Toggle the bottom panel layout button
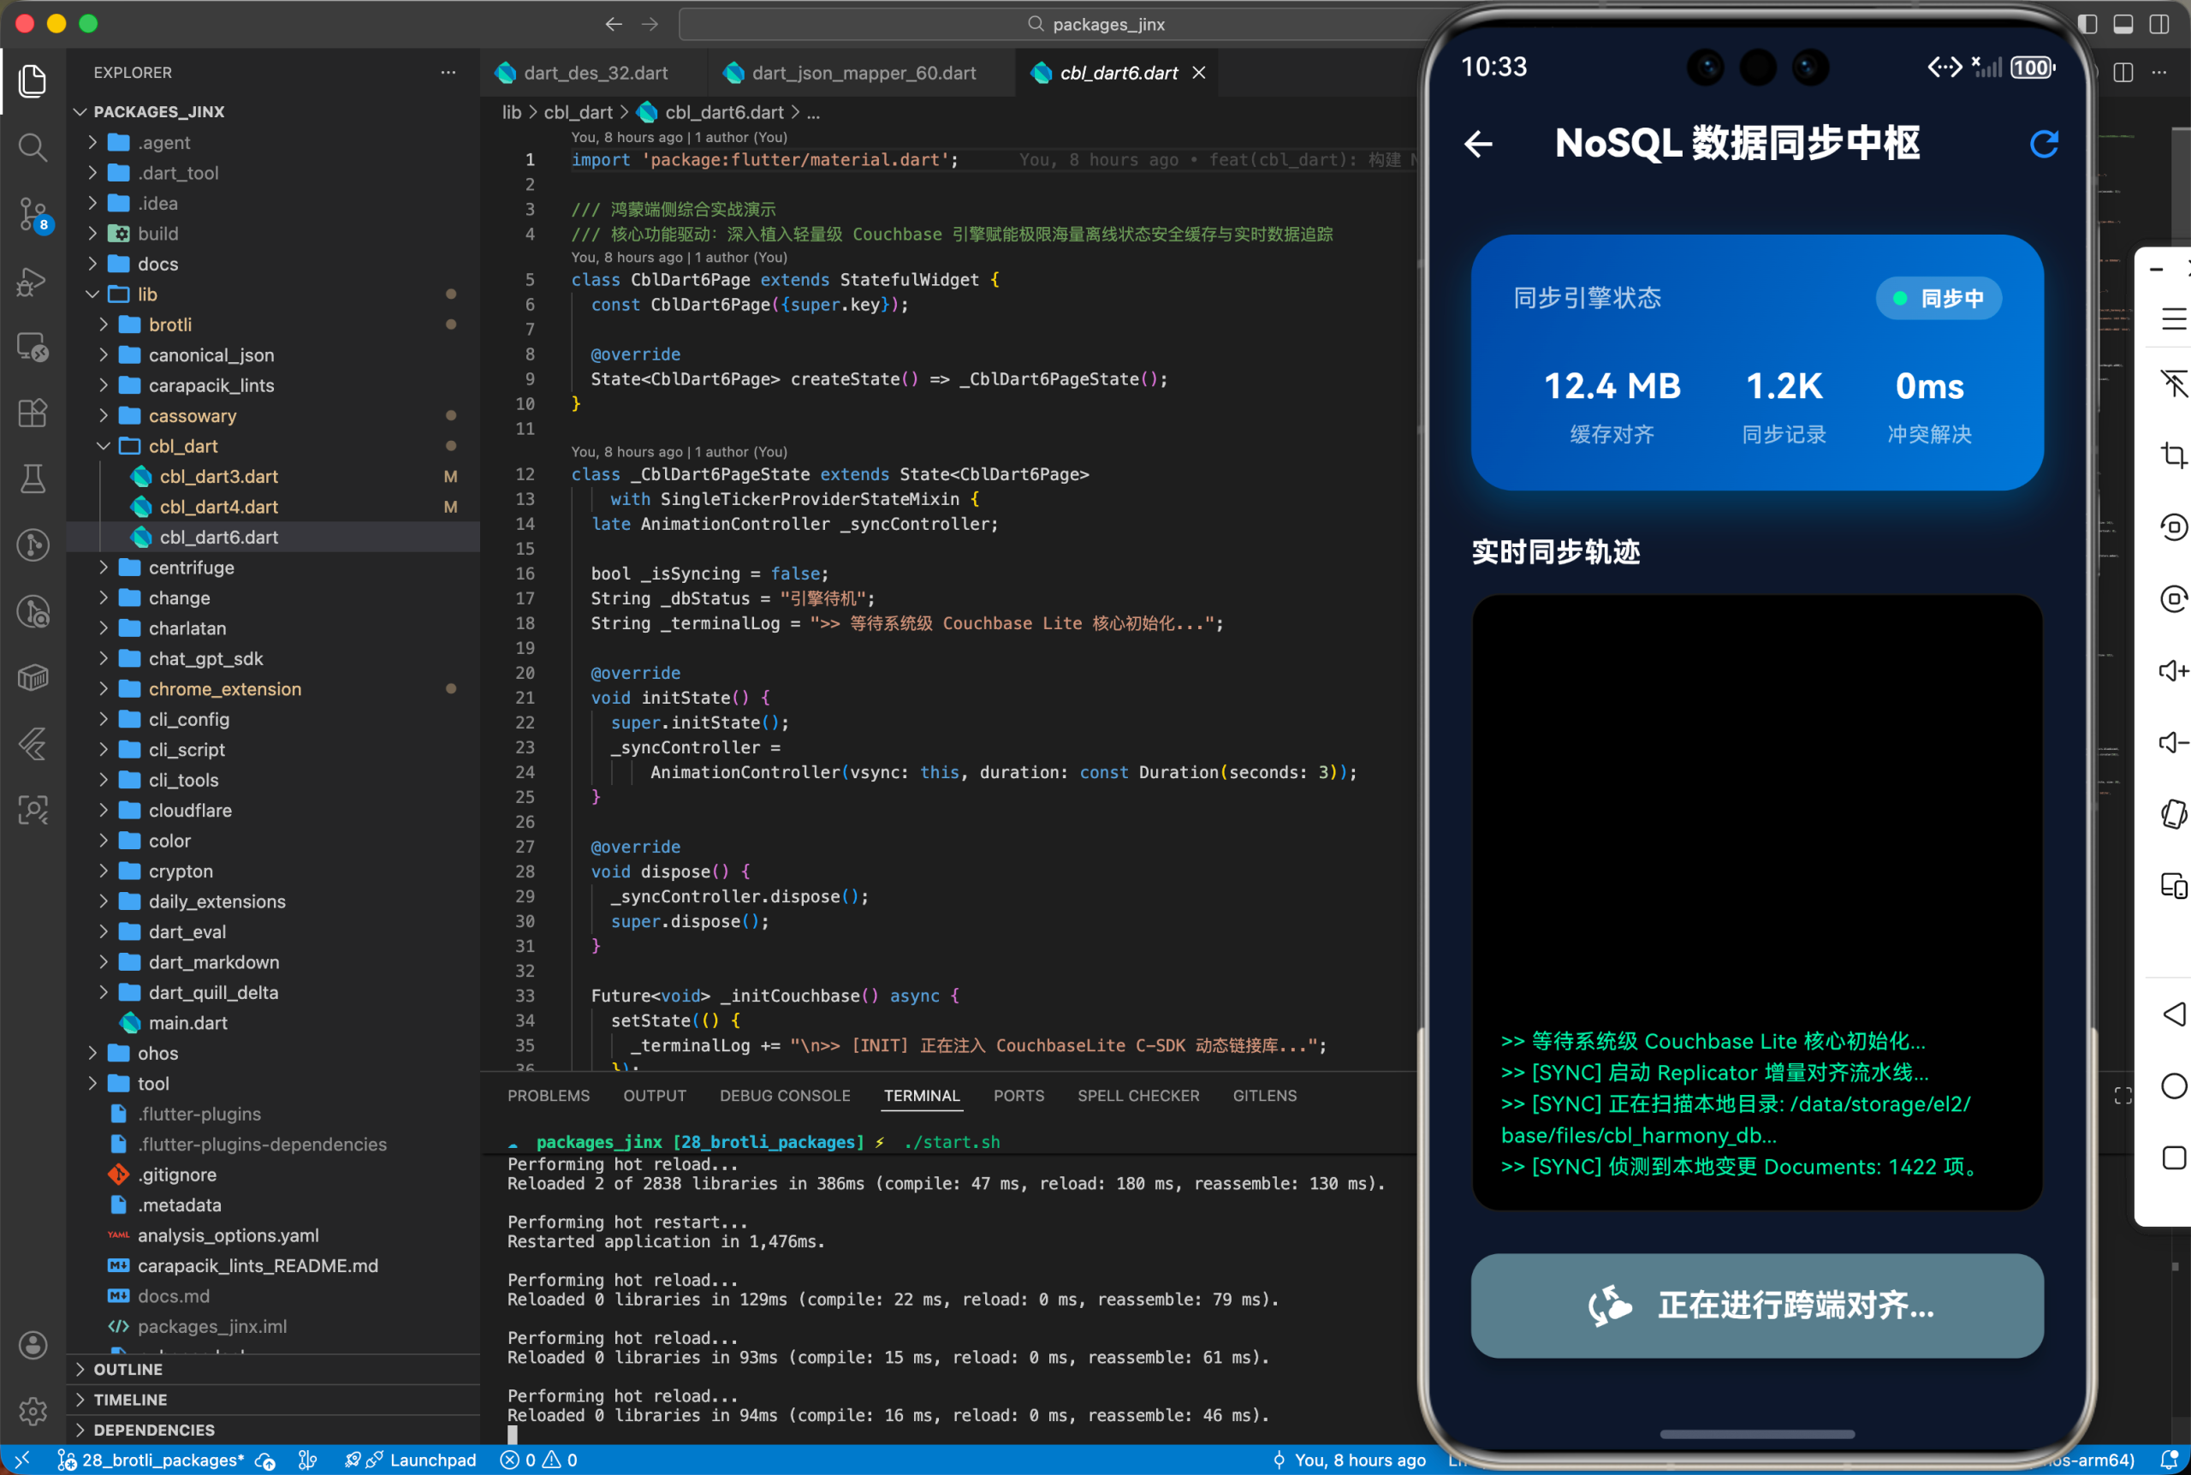 pyautogui.click(x=2123, y=25)
